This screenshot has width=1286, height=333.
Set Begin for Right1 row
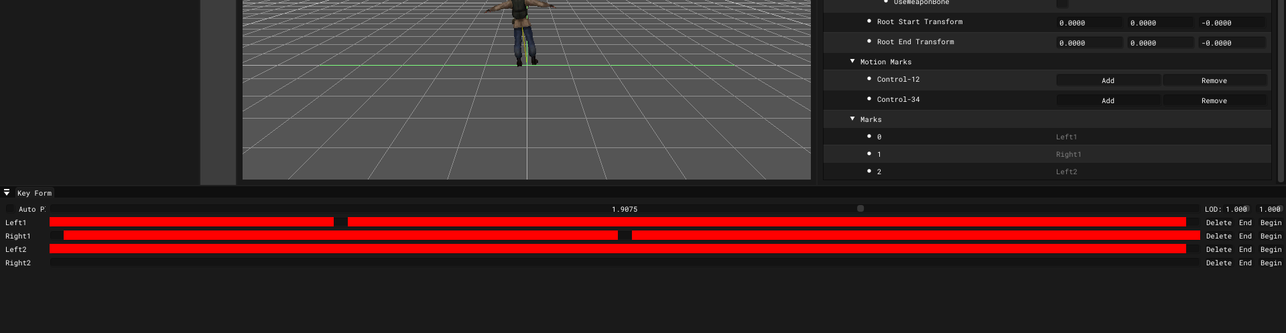coord(1271,236)
